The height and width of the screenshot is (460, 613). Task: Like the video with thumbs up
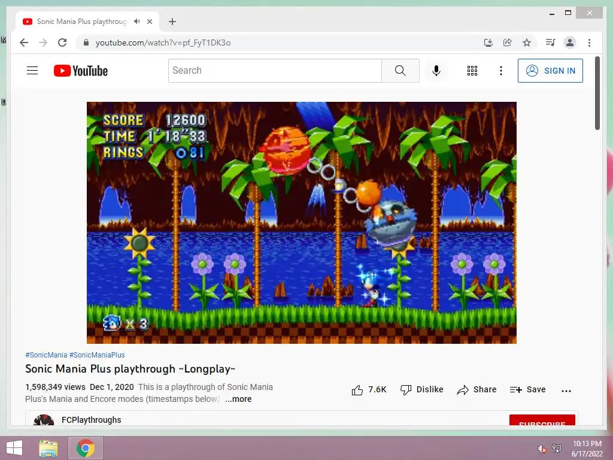369,389
